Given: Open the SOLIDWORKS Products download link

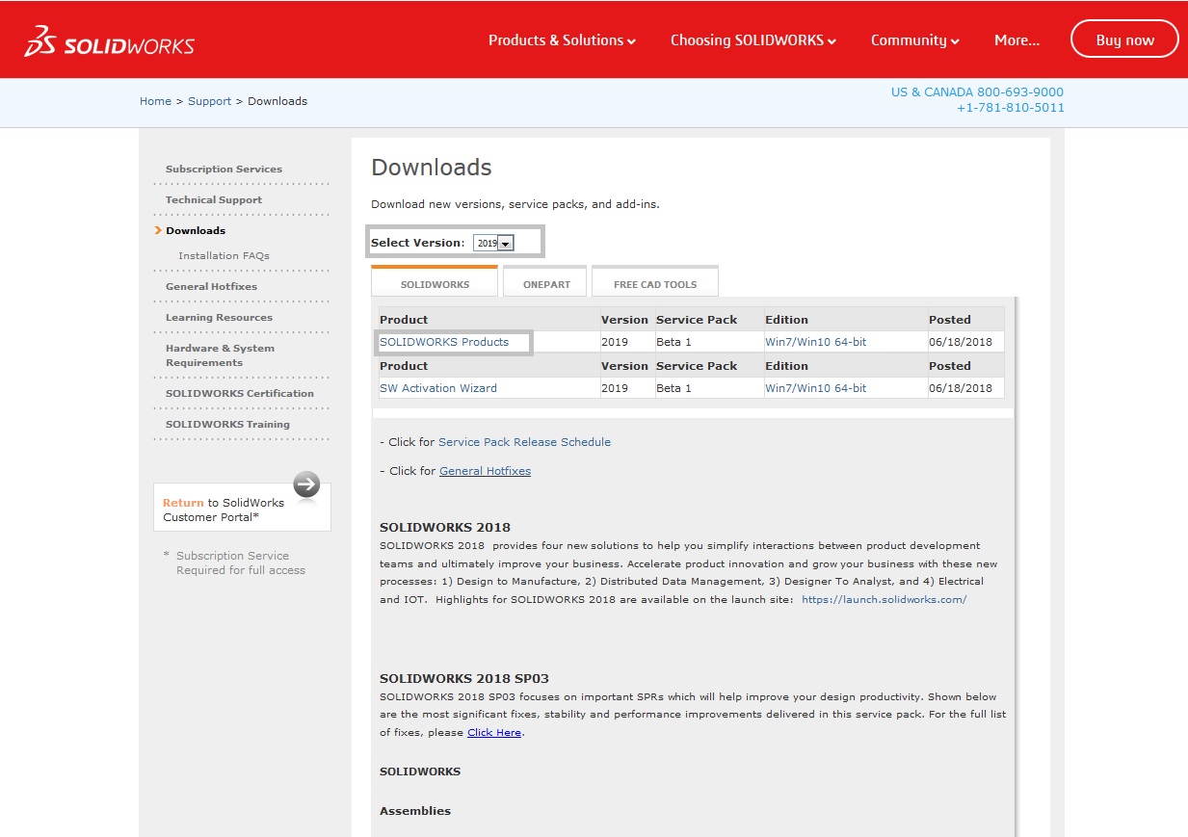Looking at the screenshot, I should [444, 342].
